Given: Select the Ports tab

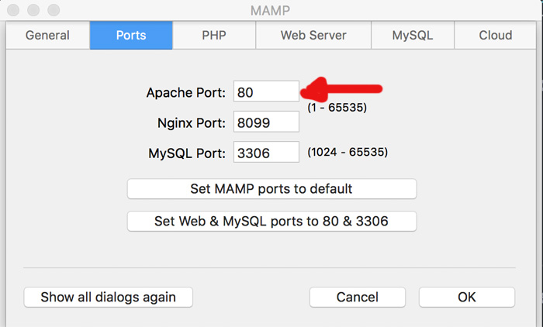Looking at the screenshot, I should (130, 36).
